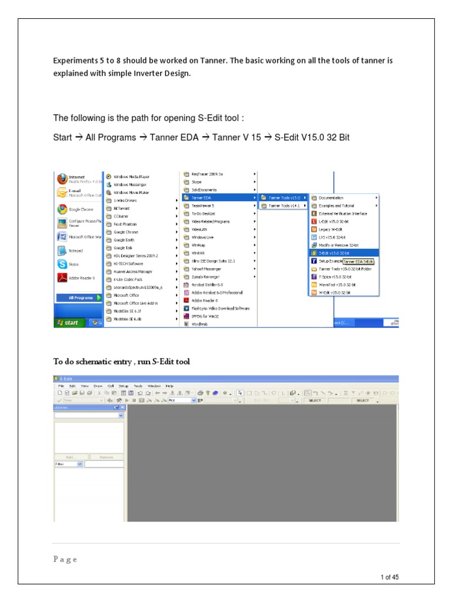
Task: Select Microsoft Office program group
Action: [141, 295]
